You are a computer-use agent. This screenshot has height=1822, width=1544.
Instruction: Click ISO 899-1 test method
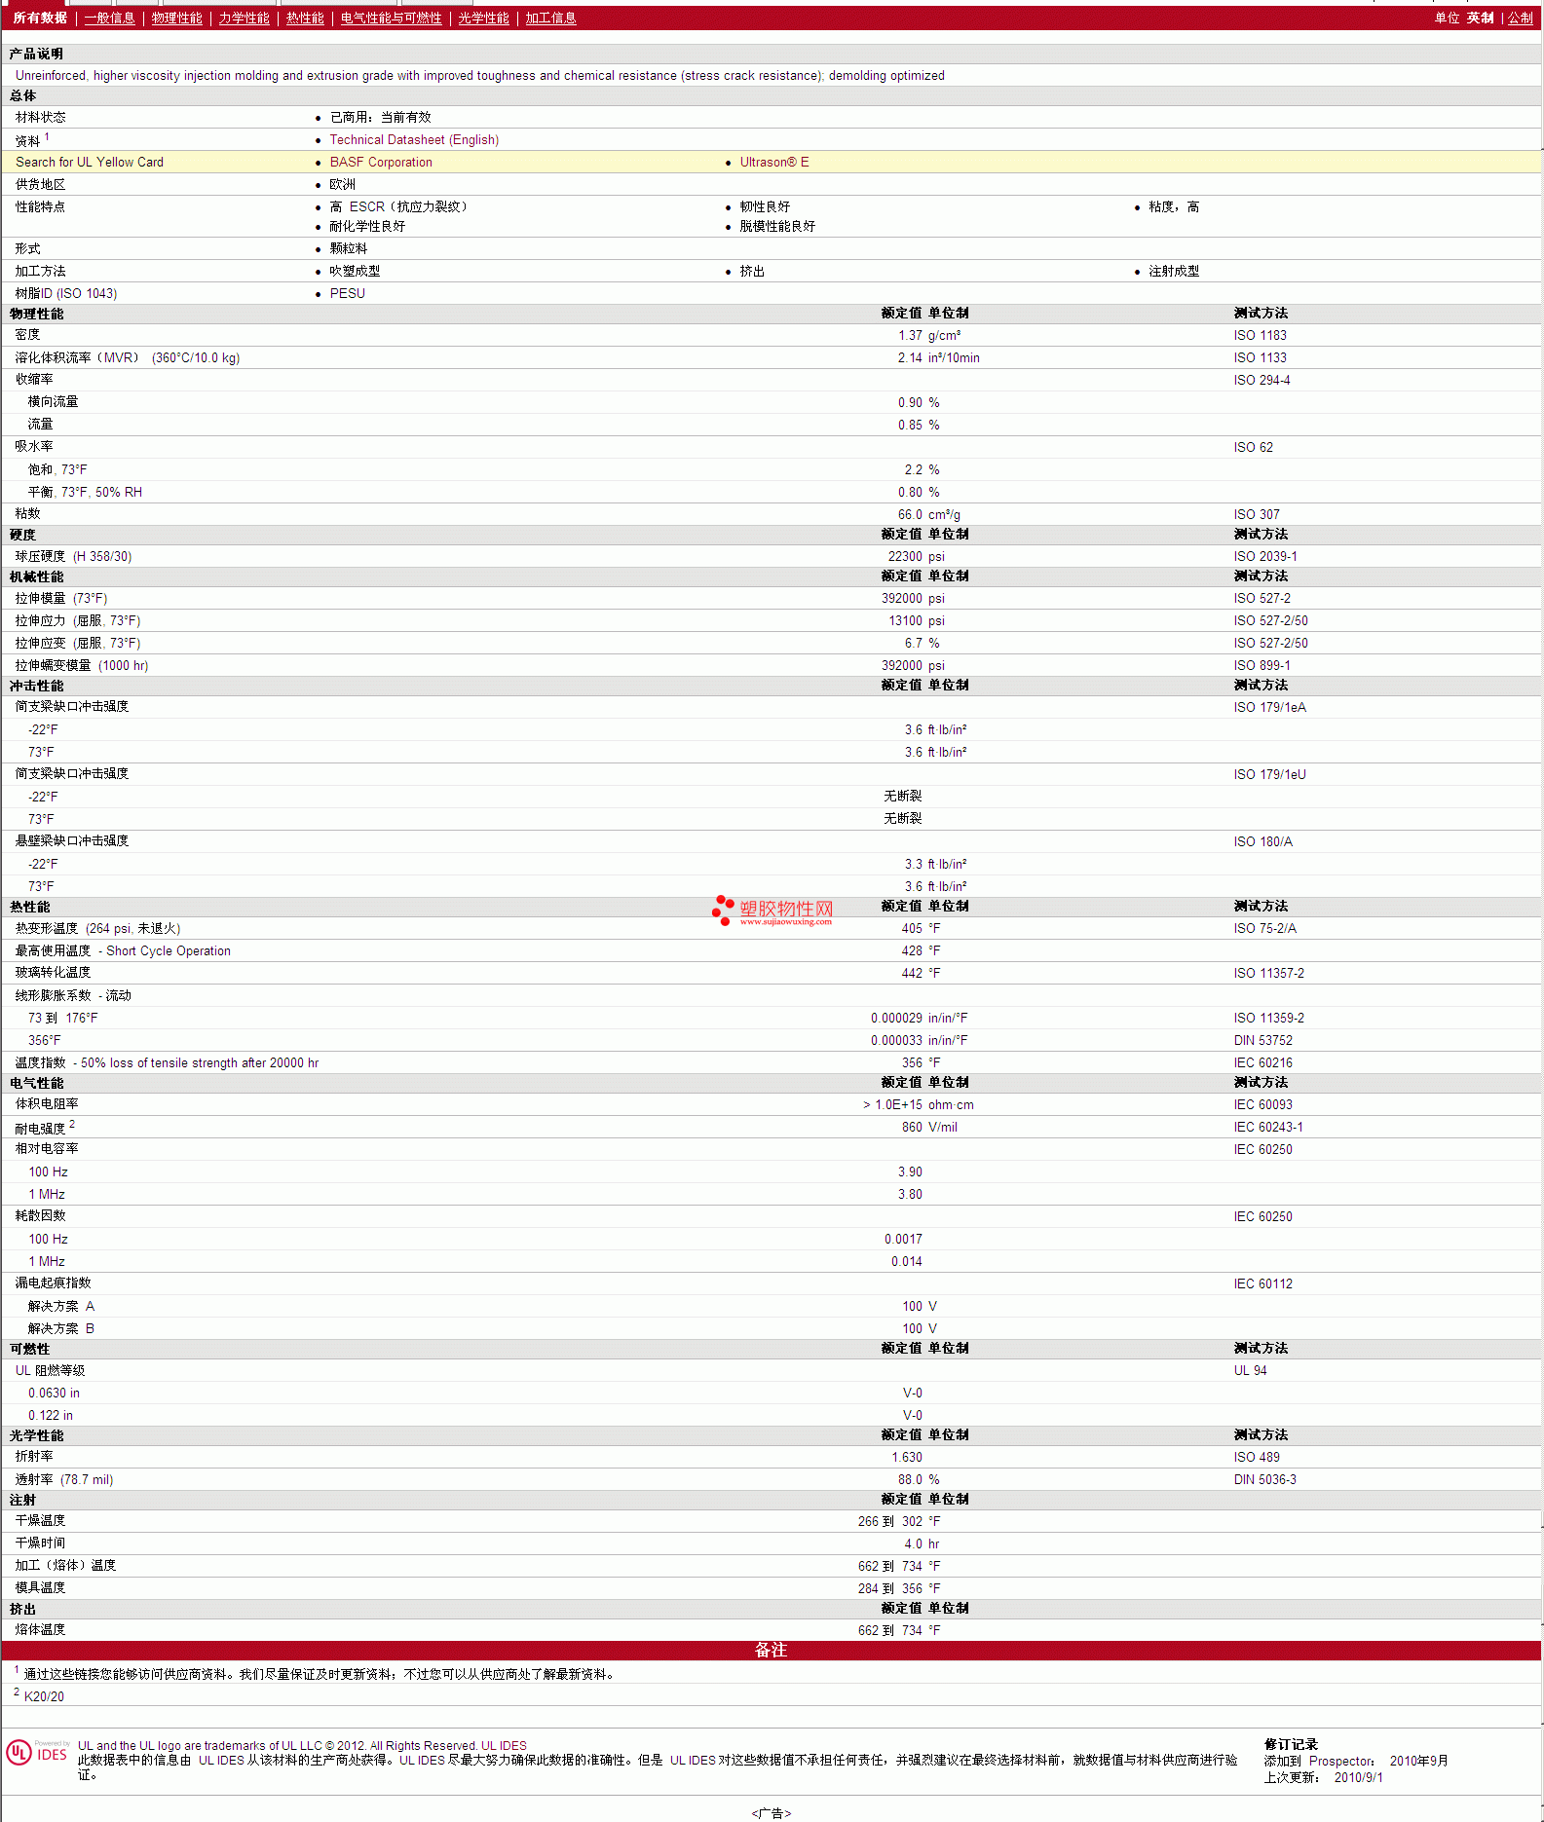1262,665
